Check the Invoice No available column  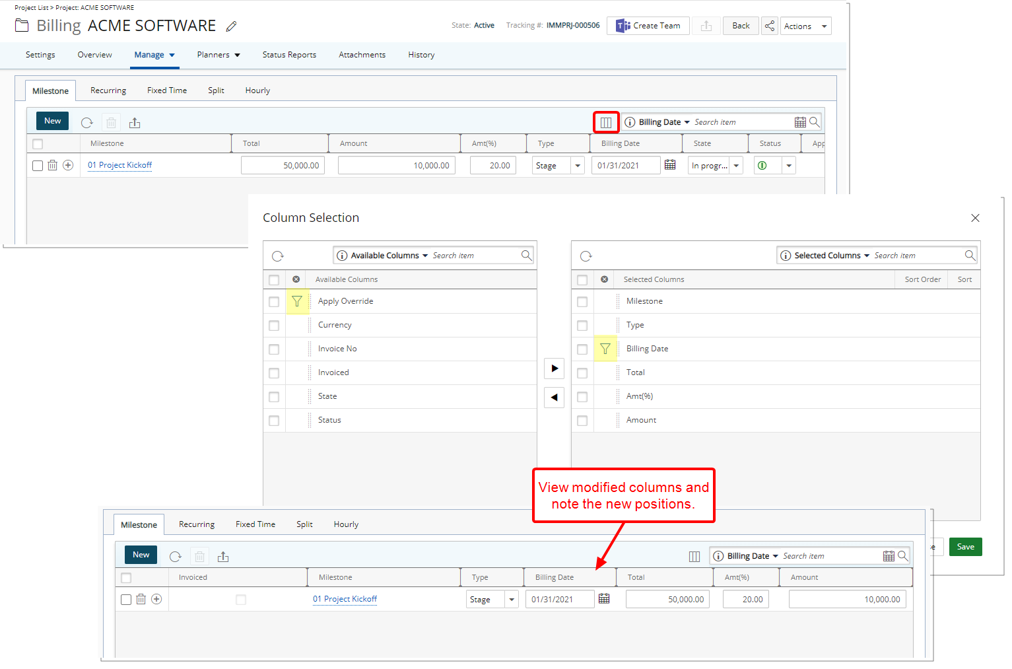pyautogui.click(x=274, y=349)
